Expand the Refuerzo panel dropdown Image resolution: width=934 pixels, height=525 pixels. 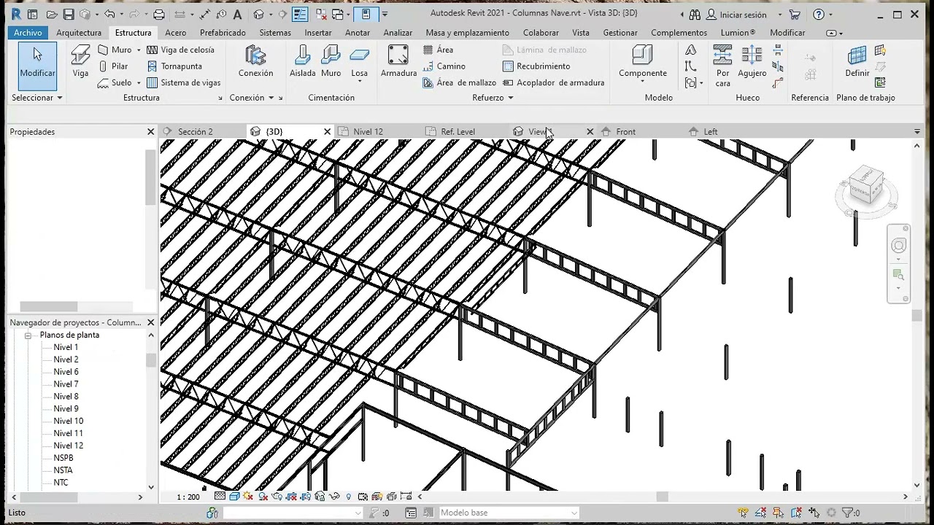tap(511, 98)
